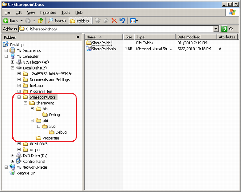Collapse the x86 folder node
The width and height of the screenshot is (241, 192).
pyautogui.click(x=39, y=126)
